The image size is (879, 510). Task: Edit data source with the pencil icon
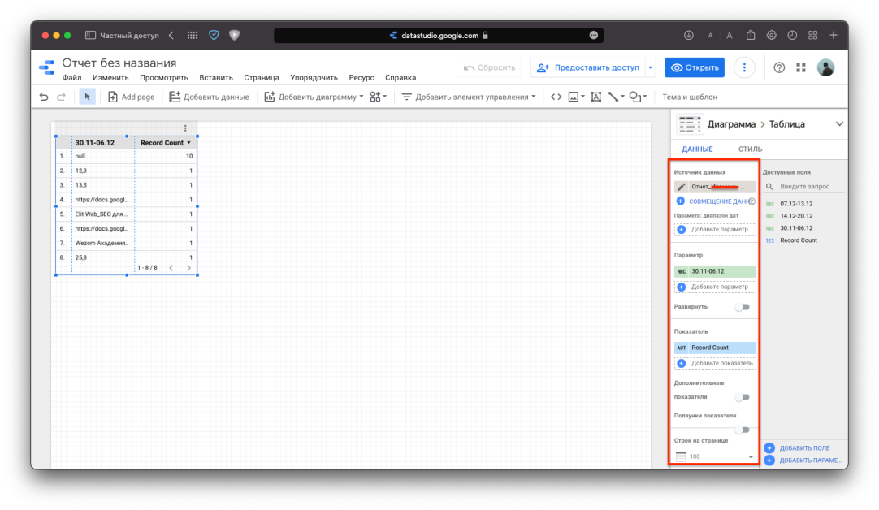pos(681,187)
